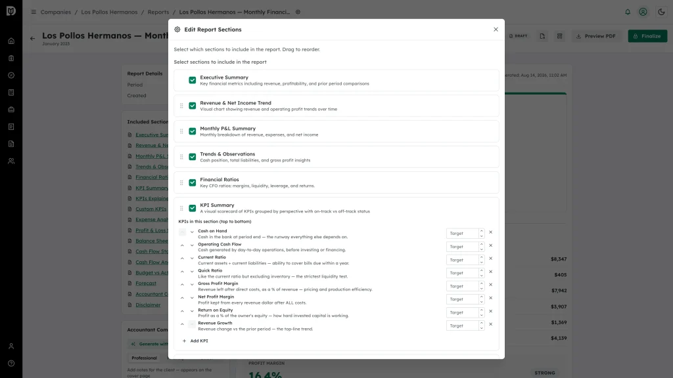Increase Target value for Quick Ratio
The image size is (673, 378).
click(482, 270)
